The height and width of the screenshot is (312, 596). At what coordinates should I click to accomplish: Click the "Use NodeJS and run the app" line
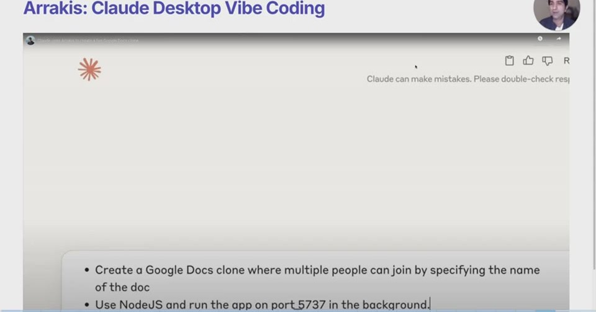[x=262, y=305]
